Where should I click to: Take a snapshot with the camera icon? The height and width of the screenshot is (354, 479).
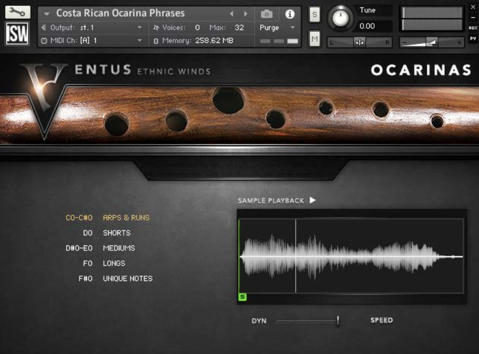click(267, 14)
